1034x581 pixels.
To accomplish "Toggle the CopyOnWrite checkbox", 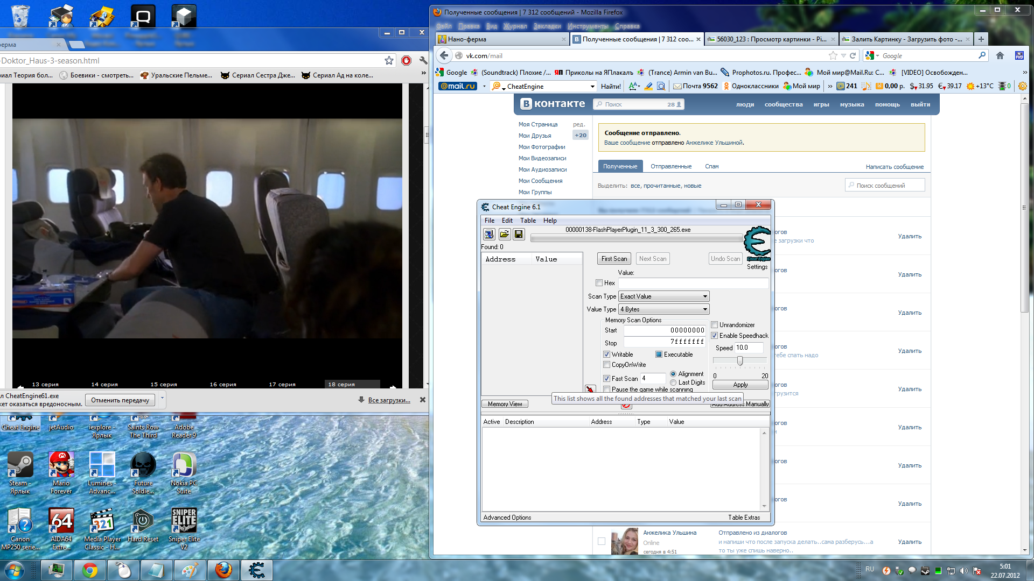I will tap(606, 365).
